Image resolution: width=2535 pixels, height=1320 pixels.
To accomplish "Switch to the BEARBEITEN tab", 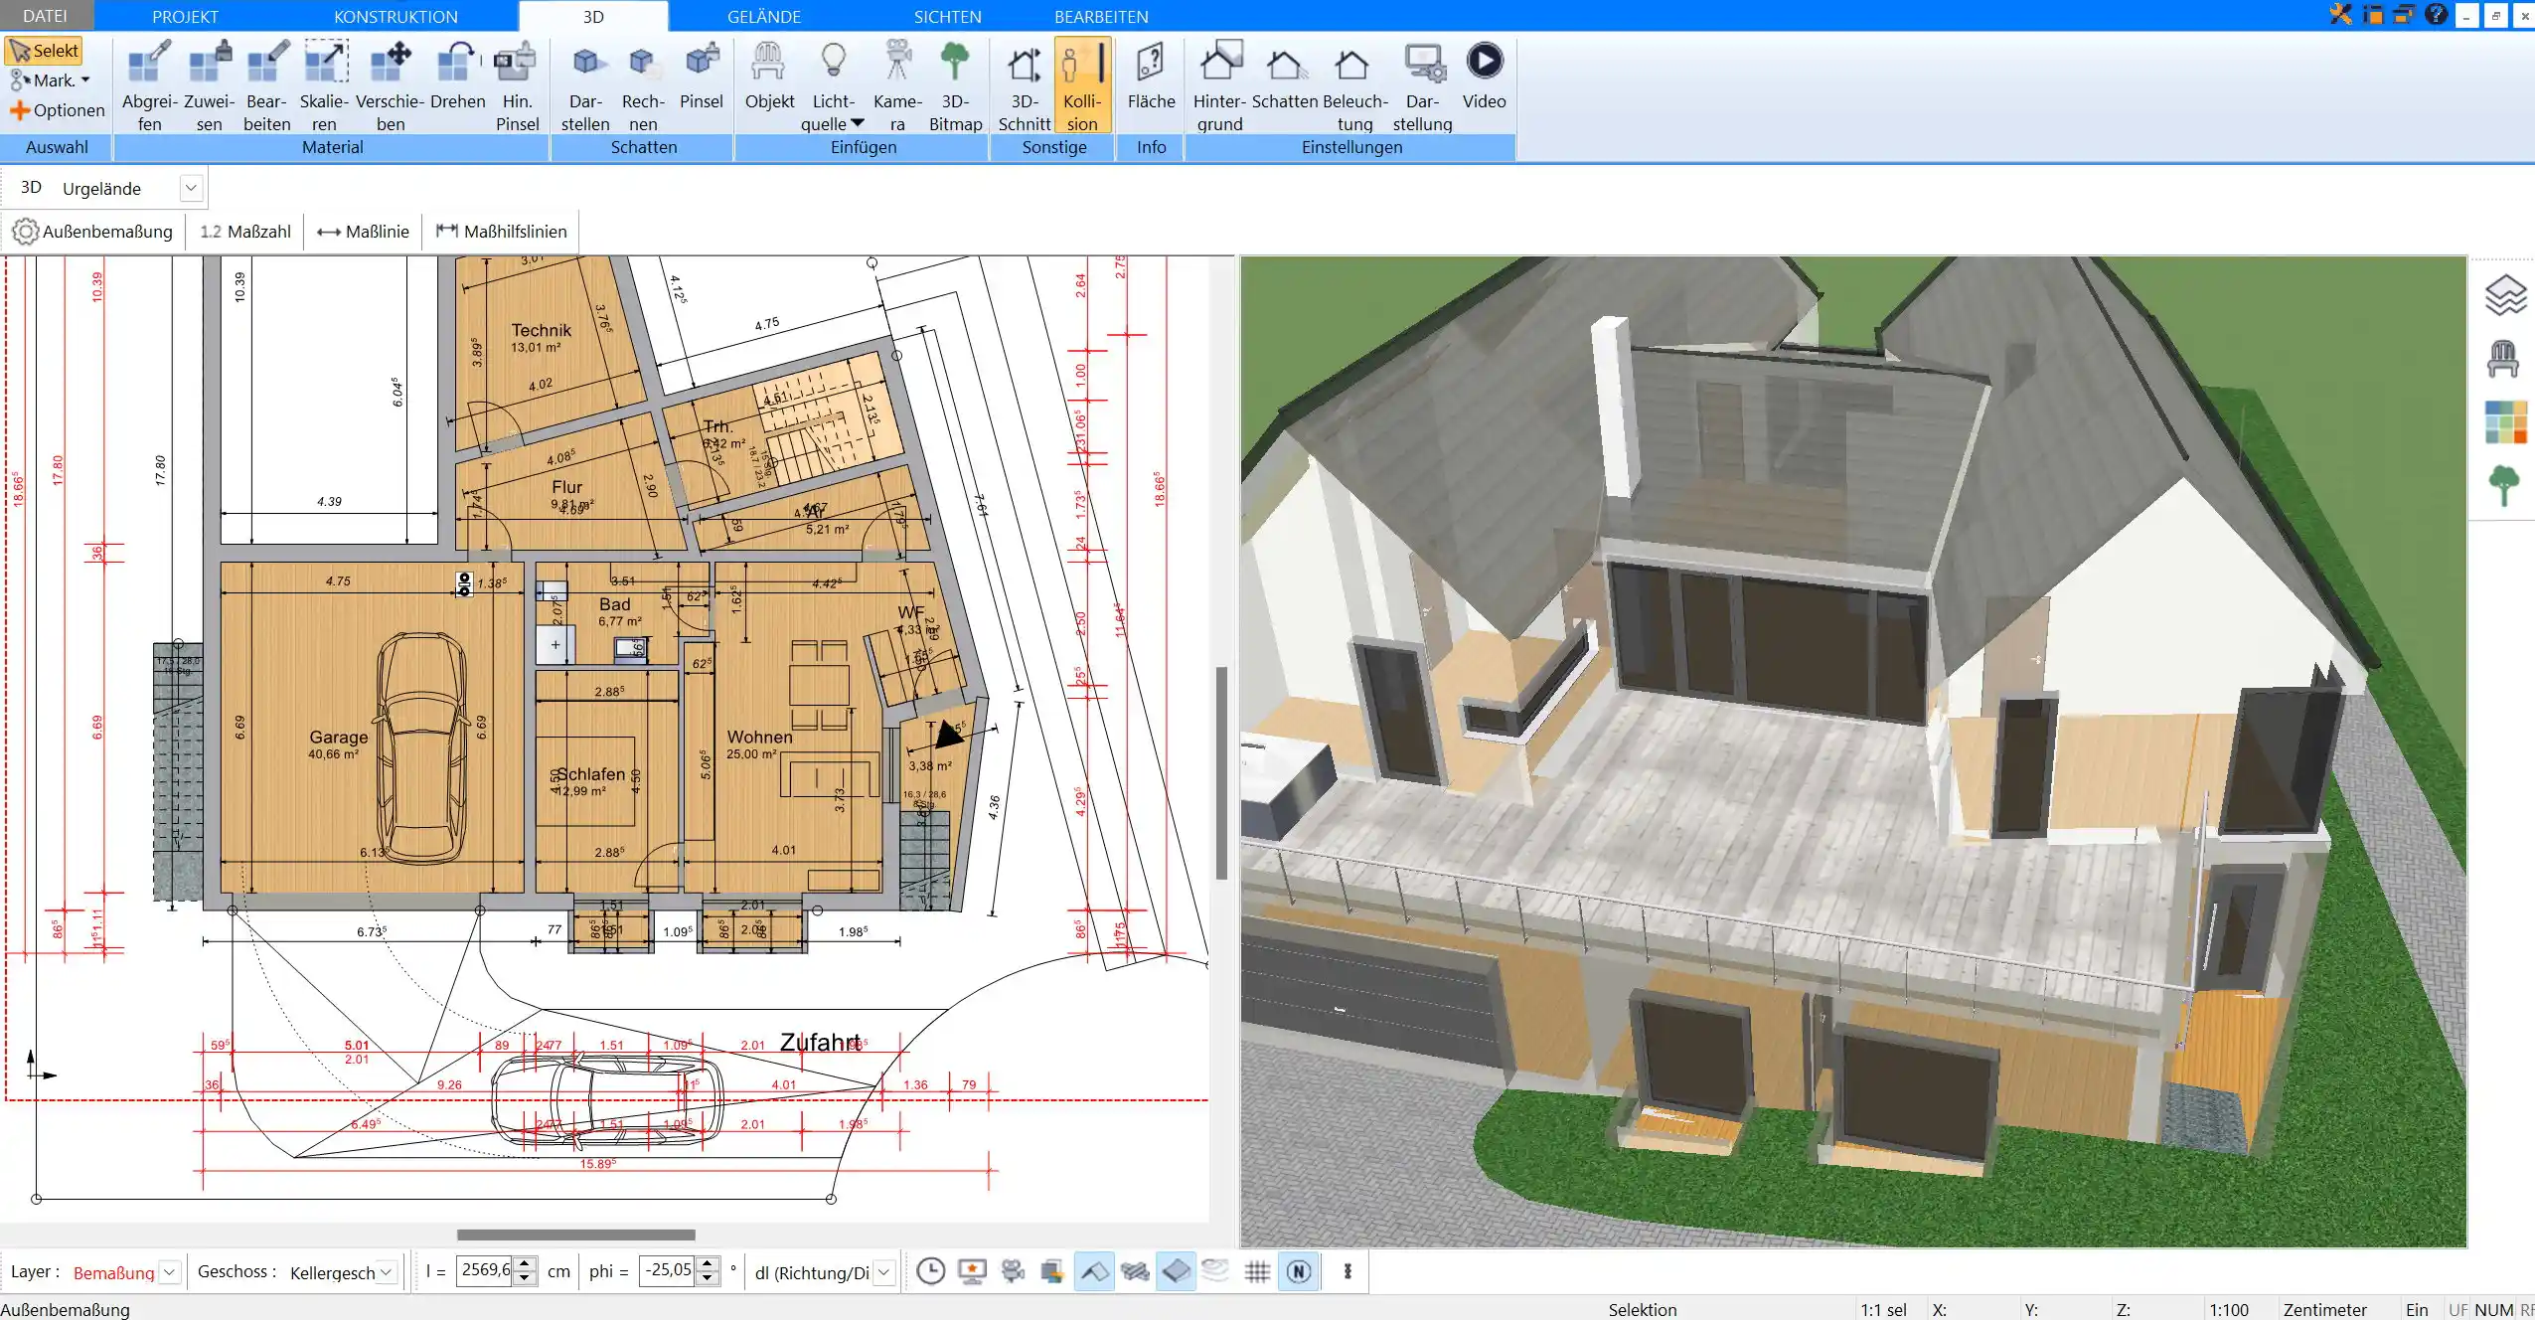I will pyautogui.click(x=1101, y=16).
